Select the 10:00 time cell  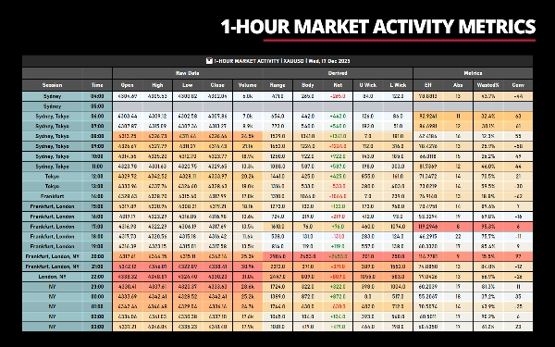pos(97,156)
